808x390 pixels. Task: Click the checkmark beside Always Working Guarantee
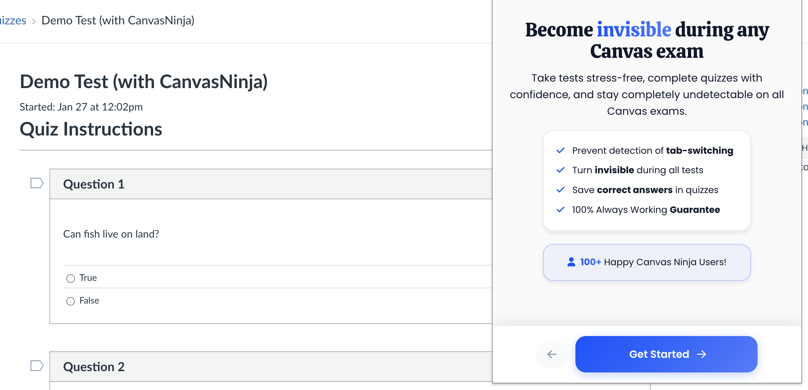coord(560,210)
